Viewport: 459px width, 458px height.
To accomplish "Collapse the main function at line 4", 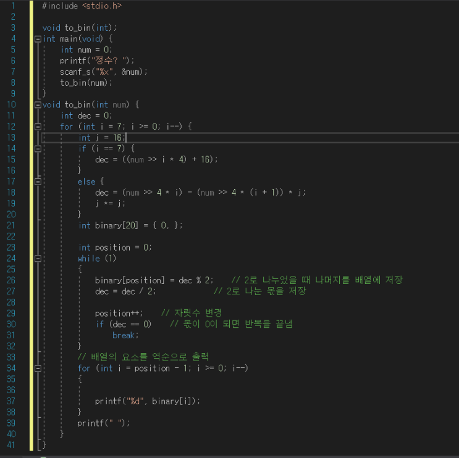I will tap(38, 39).
